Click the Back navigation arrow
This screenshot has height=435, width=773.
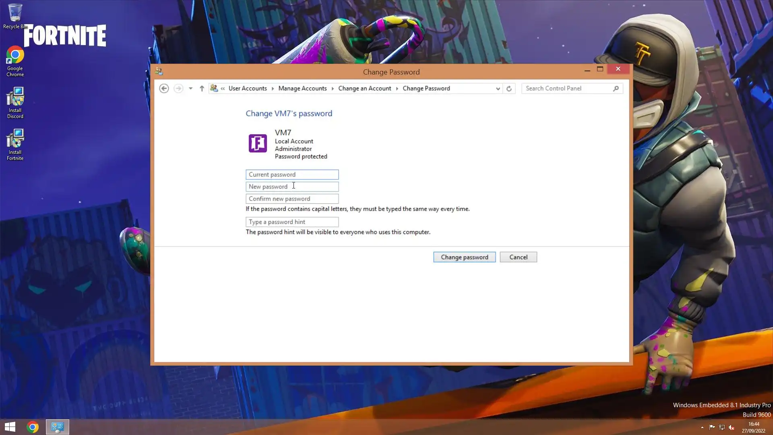coord(163,88)
